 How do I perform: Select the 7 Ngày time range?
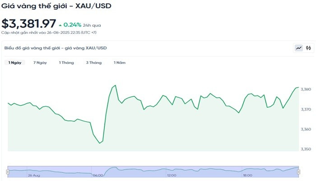tap(40, 62)
